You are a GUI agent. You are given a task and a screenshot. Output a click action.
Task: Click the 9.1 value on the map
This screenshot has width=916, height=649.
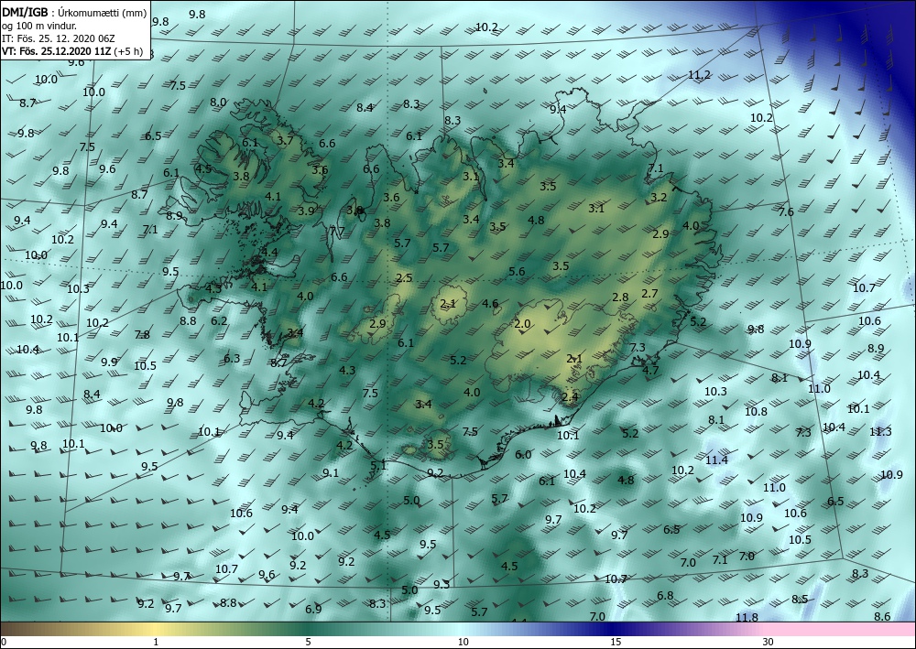[331, 472]
